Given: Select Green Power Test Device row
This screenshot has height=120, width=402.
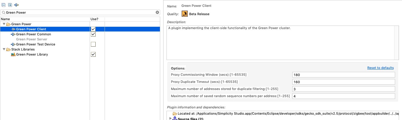Looking at the screenshot, I should [x=80, y=44].
